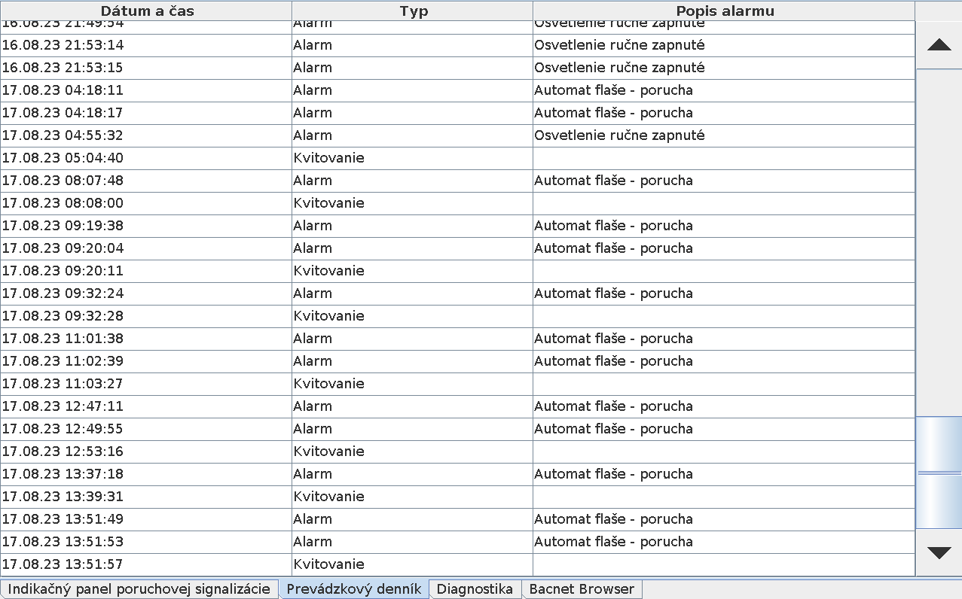
Task: Switch to the Prevádzkový denník tab
Action: (x=353, y=589)
